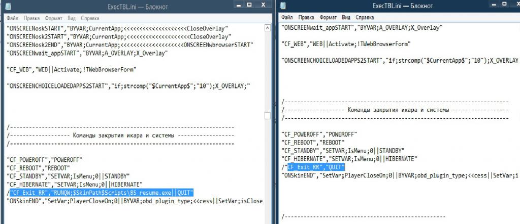The height and width of the screenshot is (224, 520).
Task: Open Правка menu in right Notepad window
Action: click(x=306, y=17)
